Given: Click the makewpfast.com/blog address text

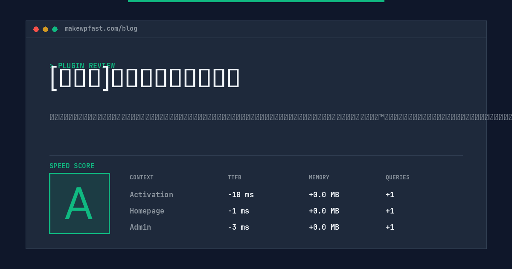Looking at the screenshot, I should click(101, 29).
